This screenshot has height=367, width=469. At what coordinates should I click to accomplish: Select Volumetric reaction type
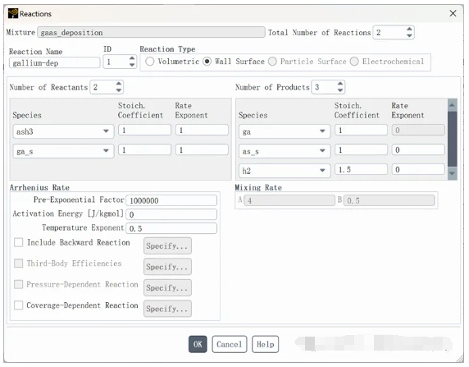(x=149, y=62)
